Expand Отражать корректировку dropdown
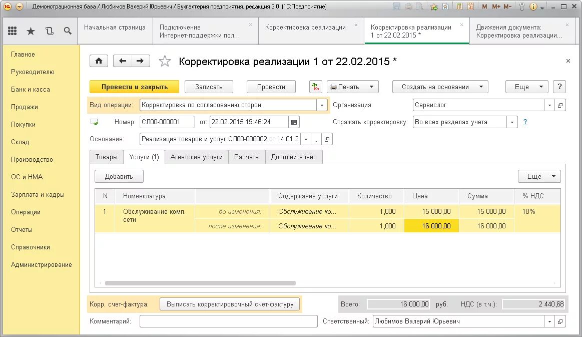 tap(512, 122)
